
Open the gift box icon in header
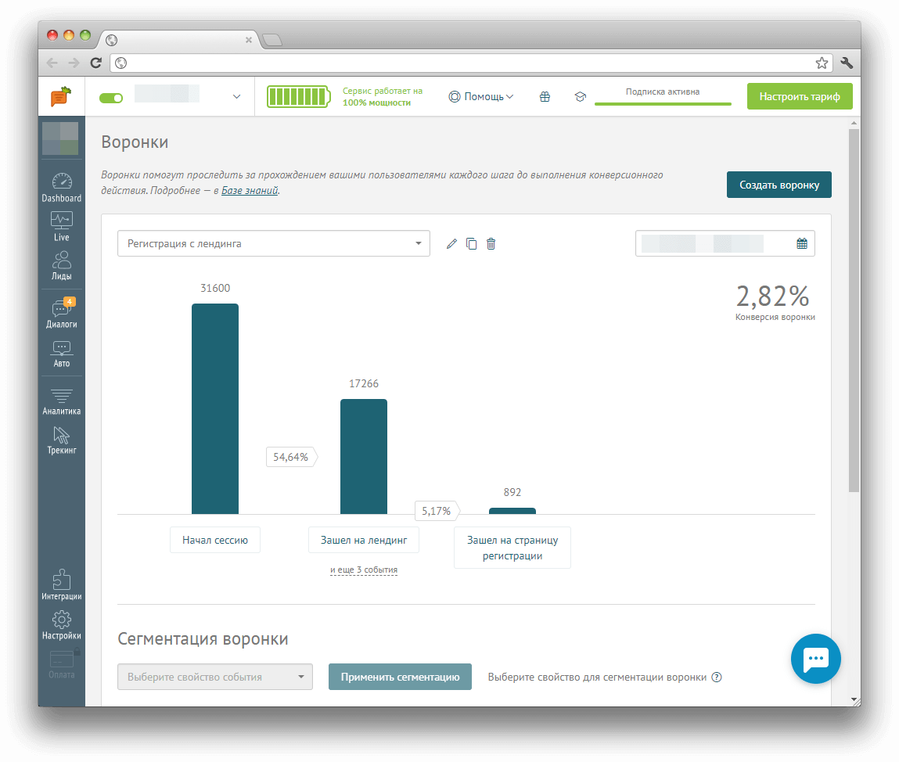click(545, 97)
